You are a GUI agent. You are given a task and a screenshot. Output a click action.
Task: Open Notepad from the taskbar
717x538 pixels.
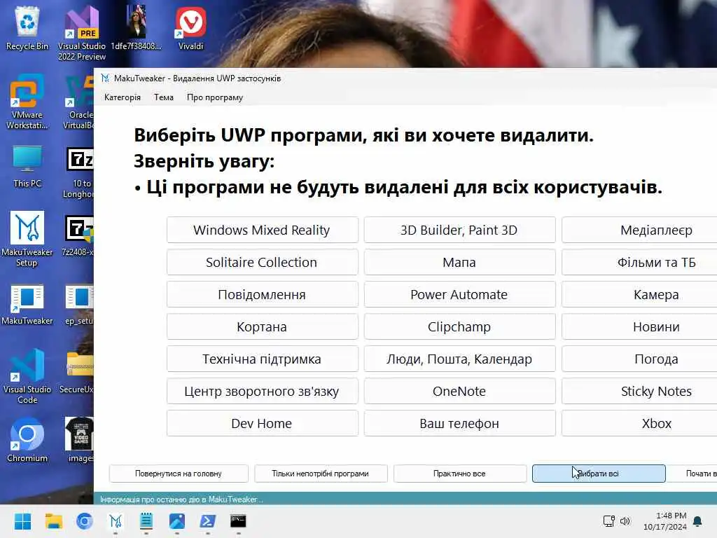(146, 521)
